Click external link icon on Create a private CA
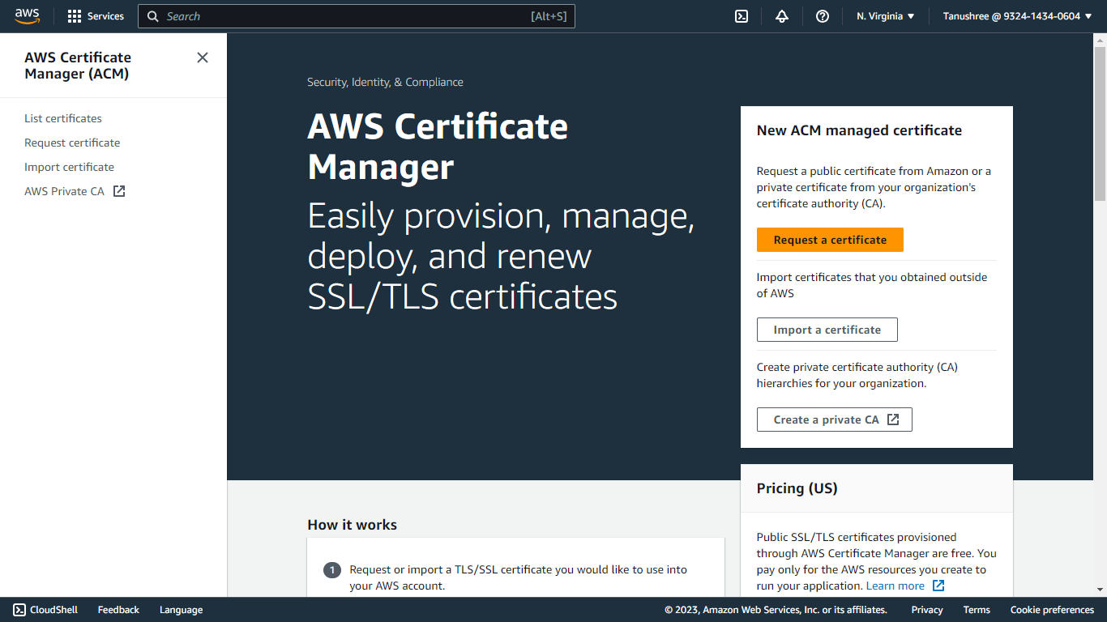Image resolution: width=1107 pixels, height=622 pixels. click(x=893, y=420)
